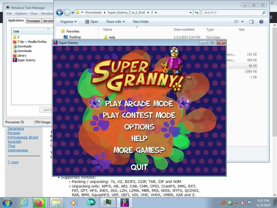Sort files by Date modified column
Screen dimensions: 277x208
[184, 30]
